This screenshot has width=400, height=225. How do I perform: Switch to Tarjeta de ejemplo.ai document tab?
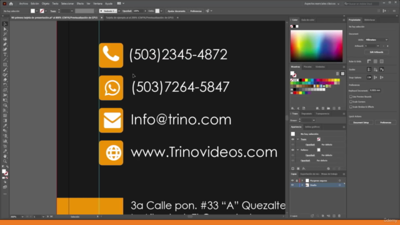coord(139,17)
